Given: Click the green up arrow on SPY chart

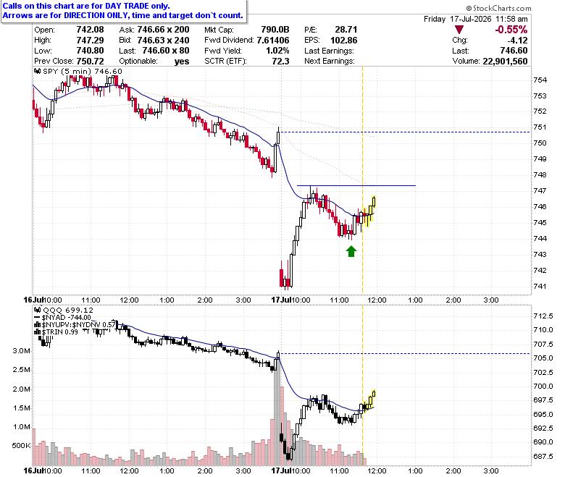Looking at the screenshot, I should 351,251.
